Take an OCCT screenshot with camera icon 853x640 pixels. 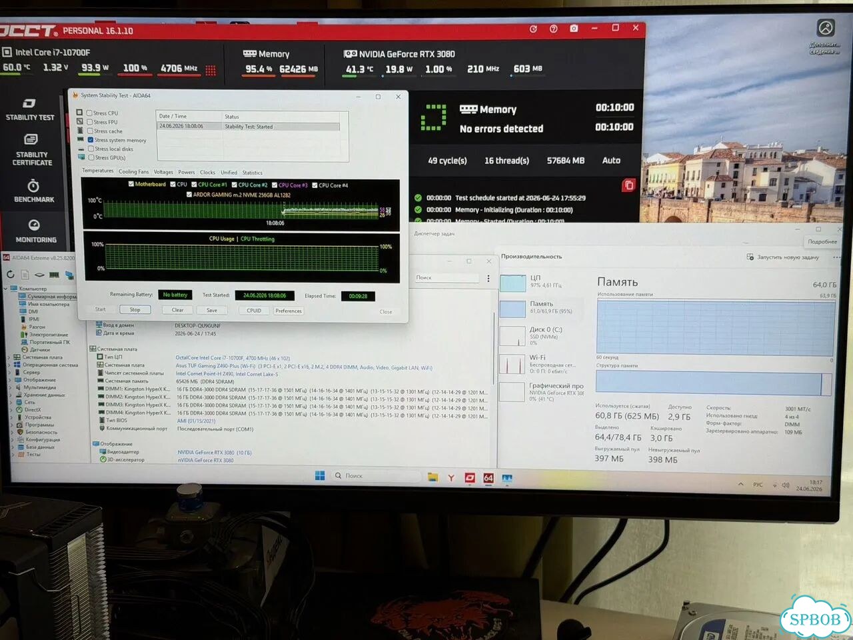574,29
